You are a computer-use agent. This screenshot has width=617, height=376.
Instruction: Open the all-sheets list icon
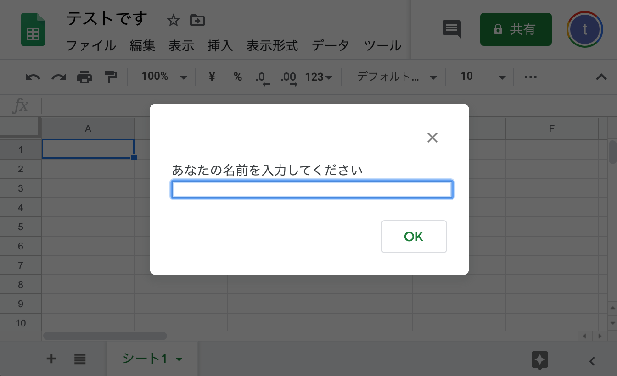(x=79, y=359)
